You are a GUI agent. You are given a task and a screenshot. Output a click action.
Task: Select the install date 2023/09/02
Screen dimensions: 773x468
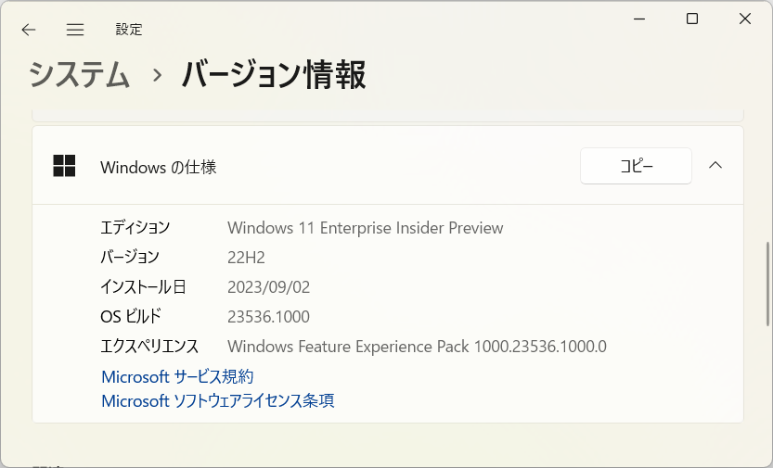coord(269,287)
